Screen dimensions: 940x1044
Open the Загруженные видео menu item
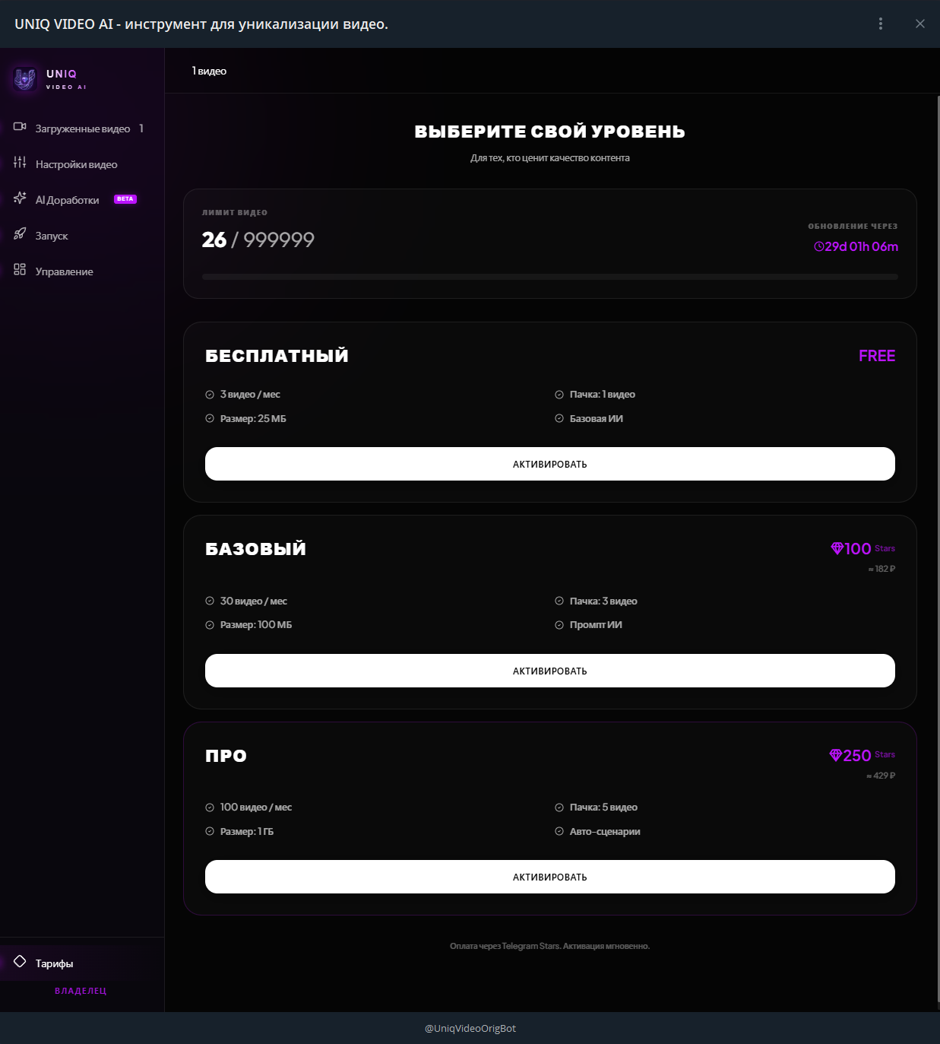pos(82,129)
